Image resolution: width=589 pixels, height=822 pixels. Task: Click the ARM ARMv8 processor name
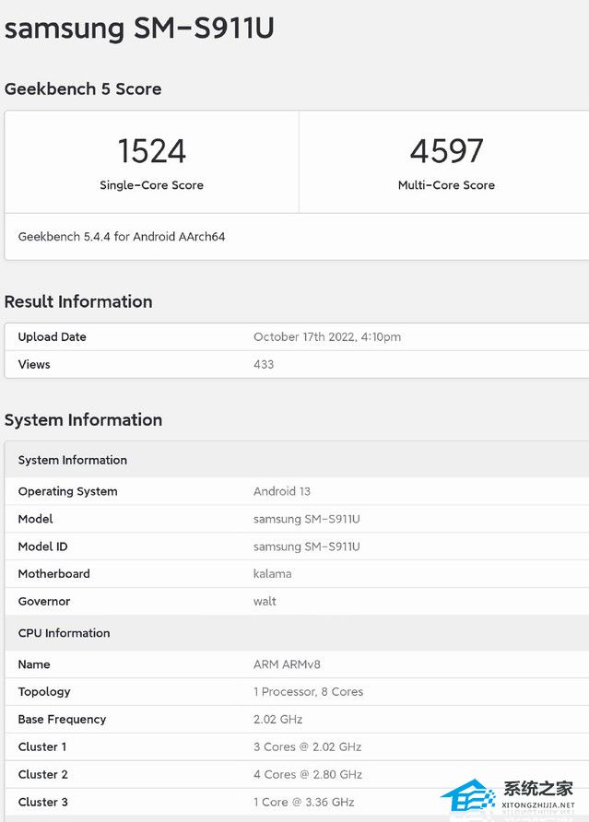coord(287,664)
